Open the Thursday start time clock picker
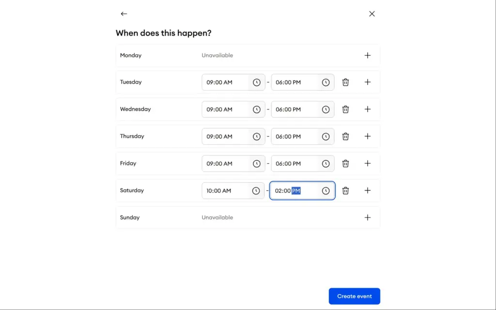496x310 pixels. (x=257, y=136)
